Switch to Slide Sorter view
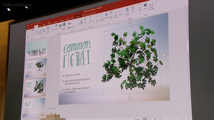This screenshot has height=120, width=214. pos(150,119)
